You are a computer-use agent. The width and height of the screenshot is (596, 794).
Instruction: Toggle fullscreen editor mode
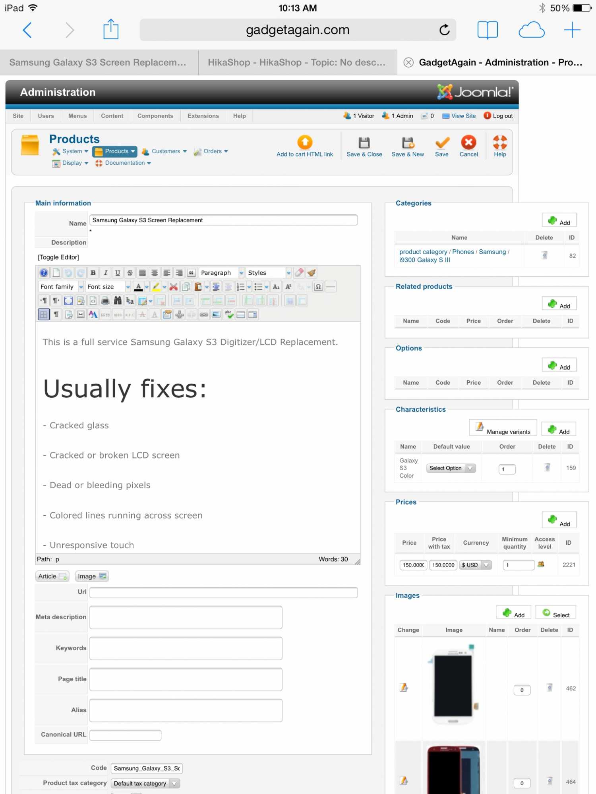(x=68, y=301)
